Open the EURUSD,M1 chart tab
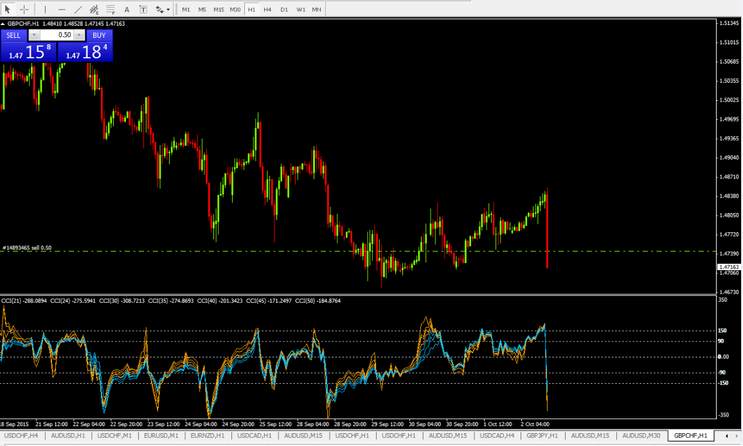This screenshot has width=743, height=446. pyautogui.click(x=161, y=436)
